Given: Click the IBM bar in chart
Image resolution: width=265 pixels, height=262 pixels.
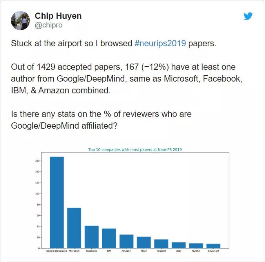Looking at the screenshot, I should [x=109, y=238].
